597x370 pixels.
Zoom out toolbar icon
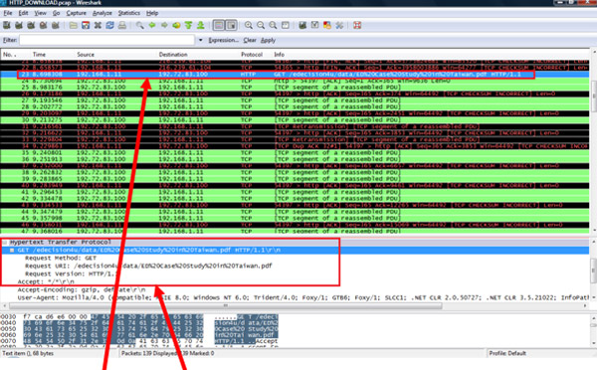tap(261, 26)
